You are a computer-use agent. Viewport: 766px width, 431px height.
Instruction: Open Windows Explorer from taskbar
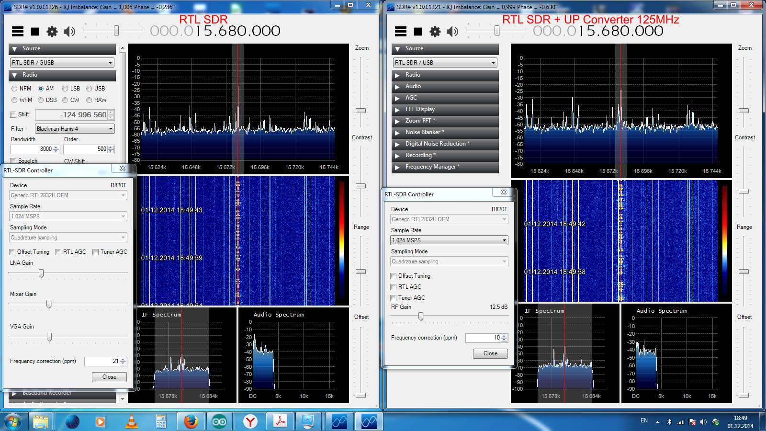pos(41,422)
